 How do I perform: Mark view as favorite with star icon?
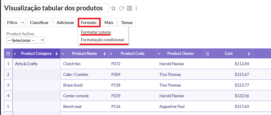point(113,8)
